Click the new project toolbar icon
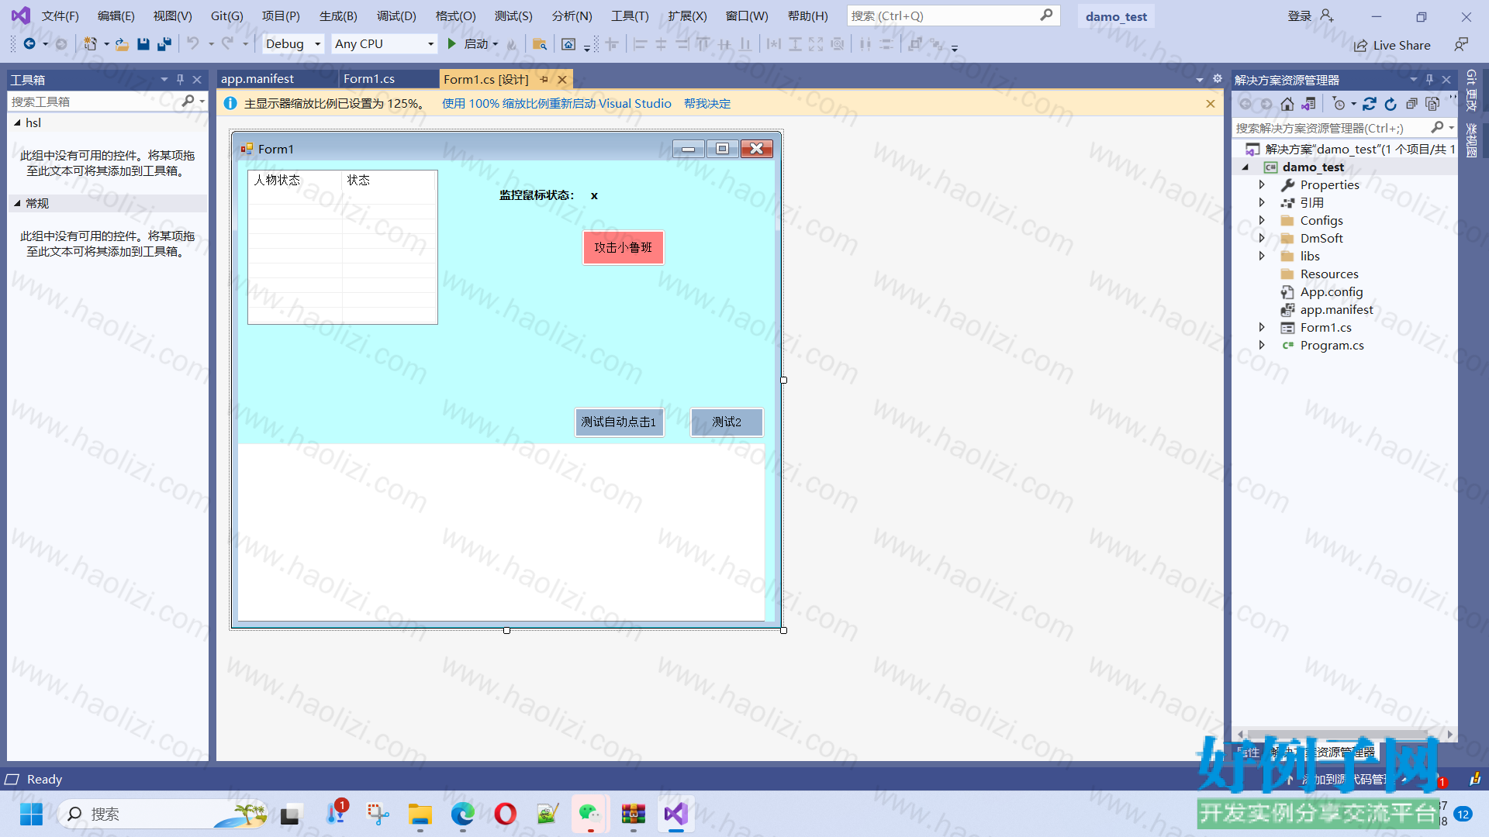 click(91, 44)
